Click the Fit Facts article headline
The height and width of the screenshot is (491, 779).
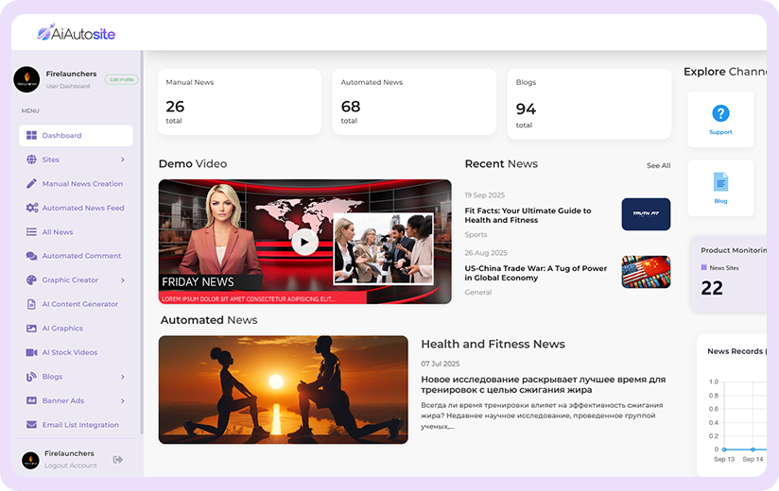coord(528,215)
